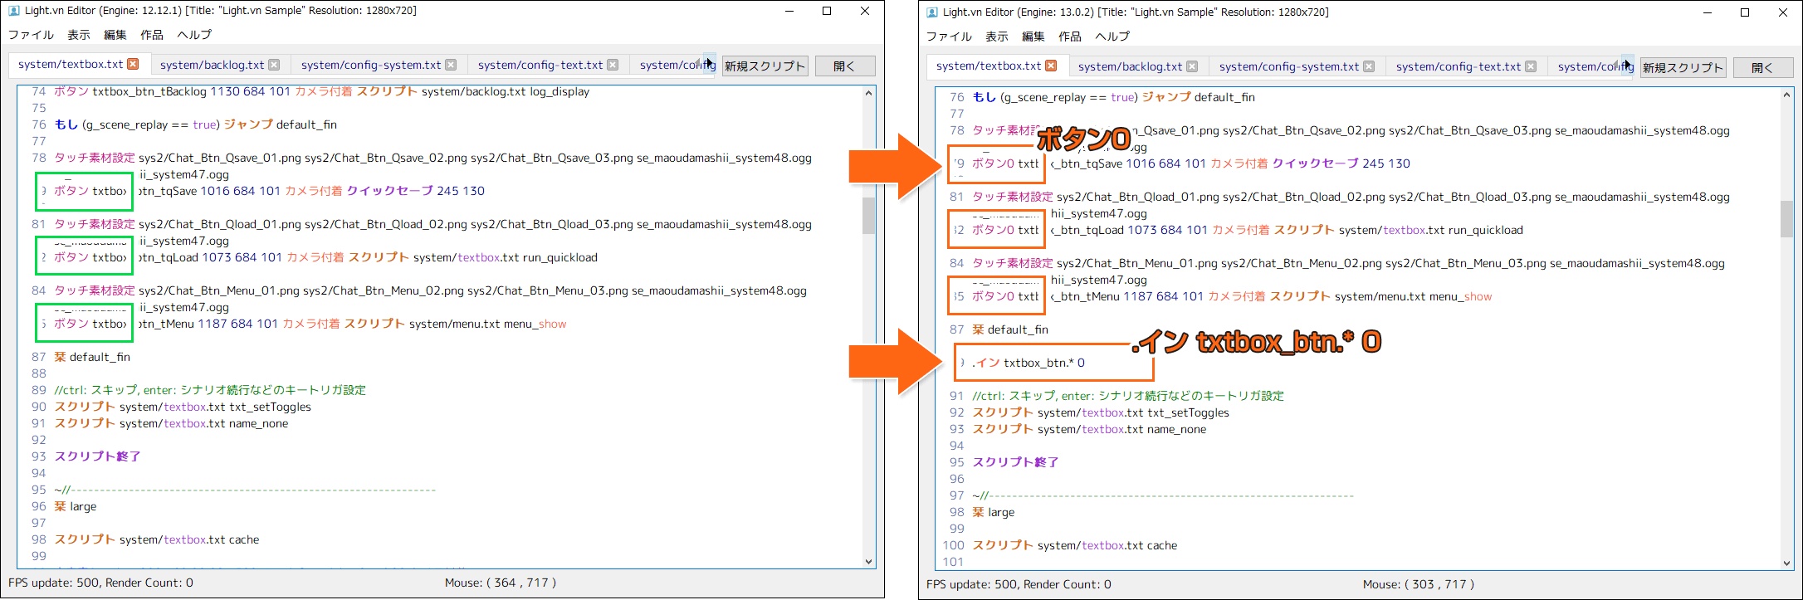Open 表示 menu in right window

pyautogui.click(x=997, y=37)
